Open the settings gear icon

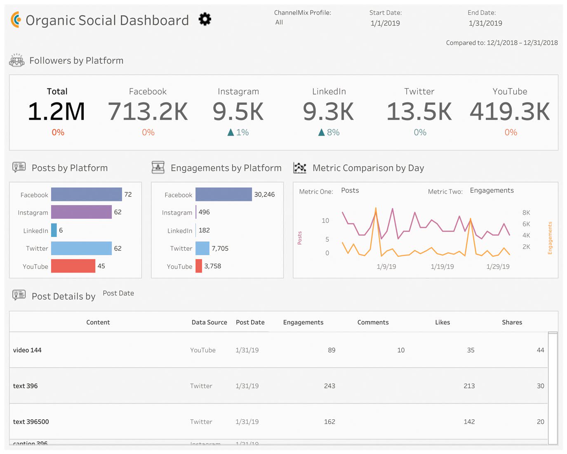205,19
